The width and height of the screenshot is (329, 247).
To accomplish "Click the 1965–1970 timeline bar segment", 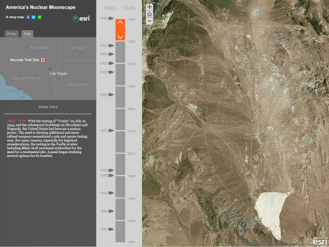I will pyautogui.click(x=120, y=120).
